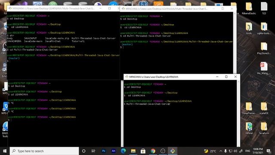Screen dimensions: 275x155
Task: Open volume control in the system tray
Action: (x=235, y=151)
